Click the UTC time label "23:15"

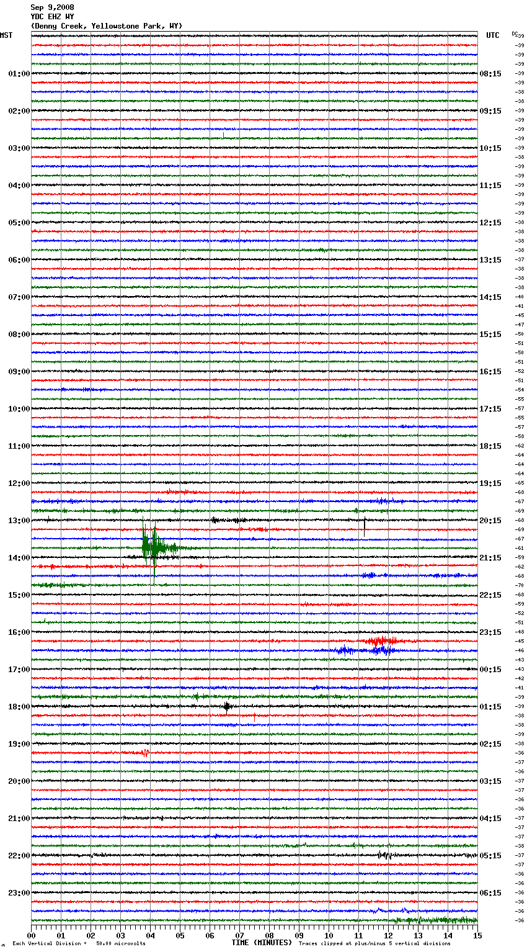[490, 632]
